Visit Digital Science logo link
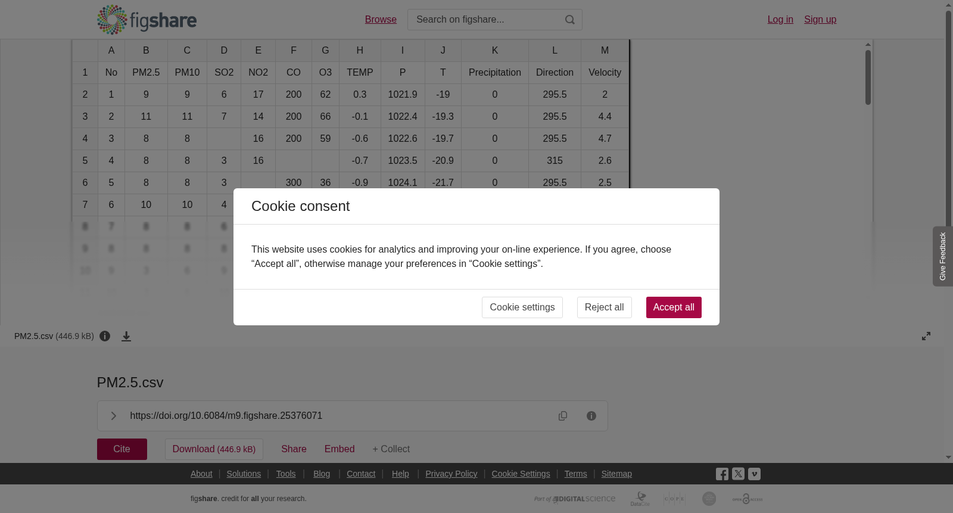The height and width of the screenshot is (513, 953). click(x=575, y=499)
